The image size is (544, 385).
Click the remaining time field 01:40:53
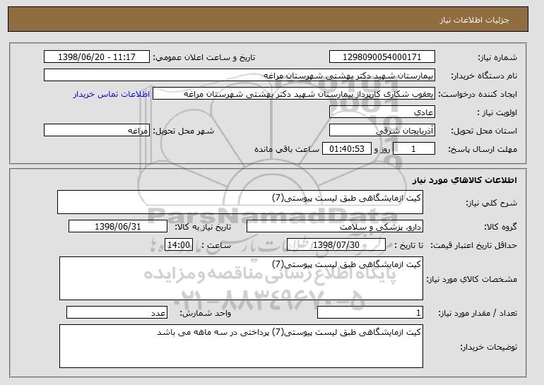coord(347,149)
